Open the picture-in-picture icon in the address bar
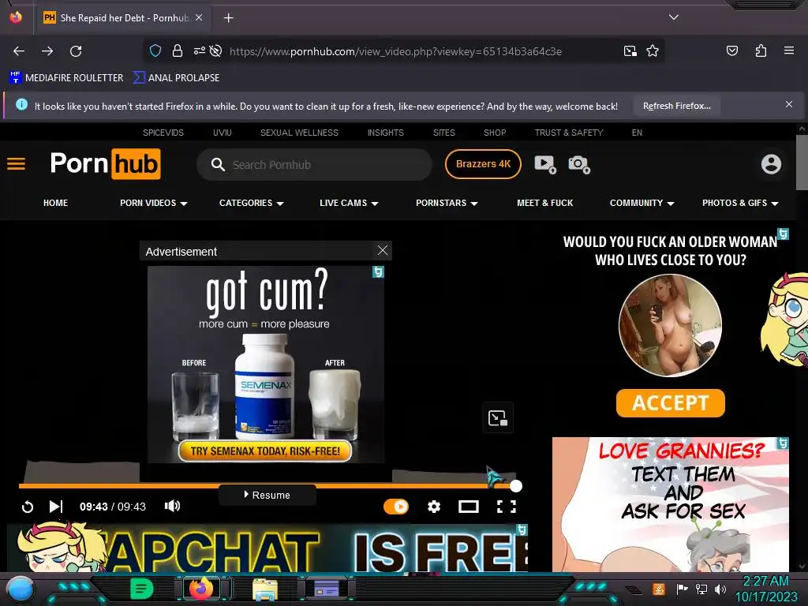 (x=630, y=50)
